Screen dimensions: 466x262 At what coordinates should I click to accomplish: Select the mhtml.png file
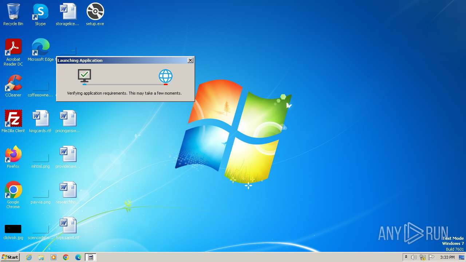40,161
